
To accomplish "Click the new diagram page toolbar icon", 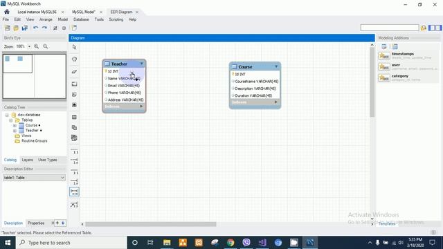I will [x=74, y=28].
